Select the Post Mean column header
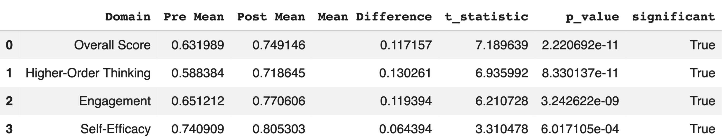 pyautogui.click(x=271, y=17)
